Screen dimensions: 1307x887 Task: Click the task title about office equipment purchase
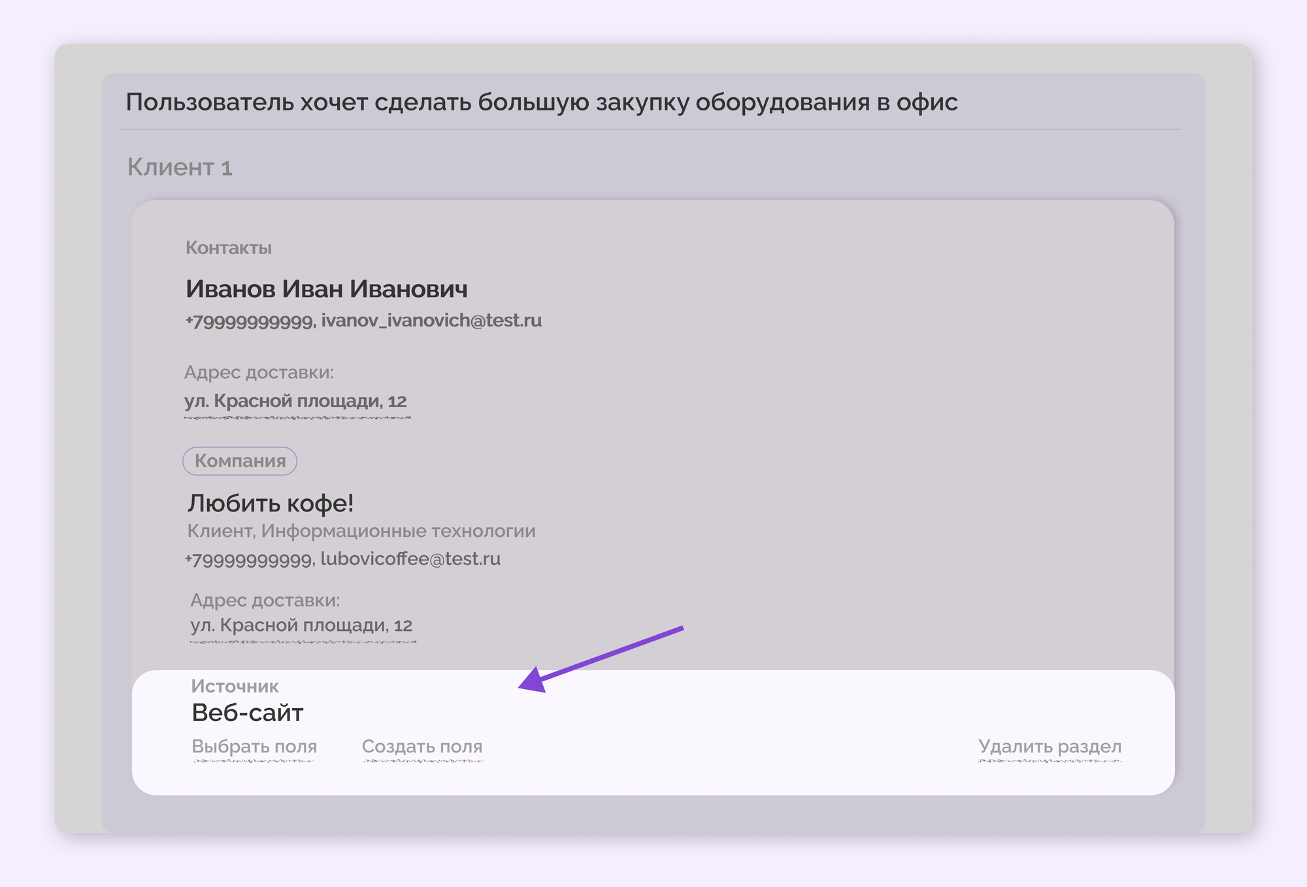tap(541, 100)
